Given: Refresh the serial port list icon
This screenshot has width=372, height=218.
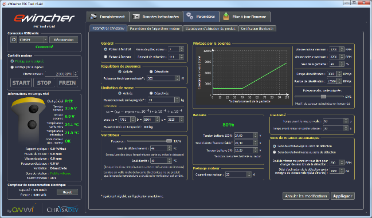Looking at the screenshot, I should [x=14, y=39].
